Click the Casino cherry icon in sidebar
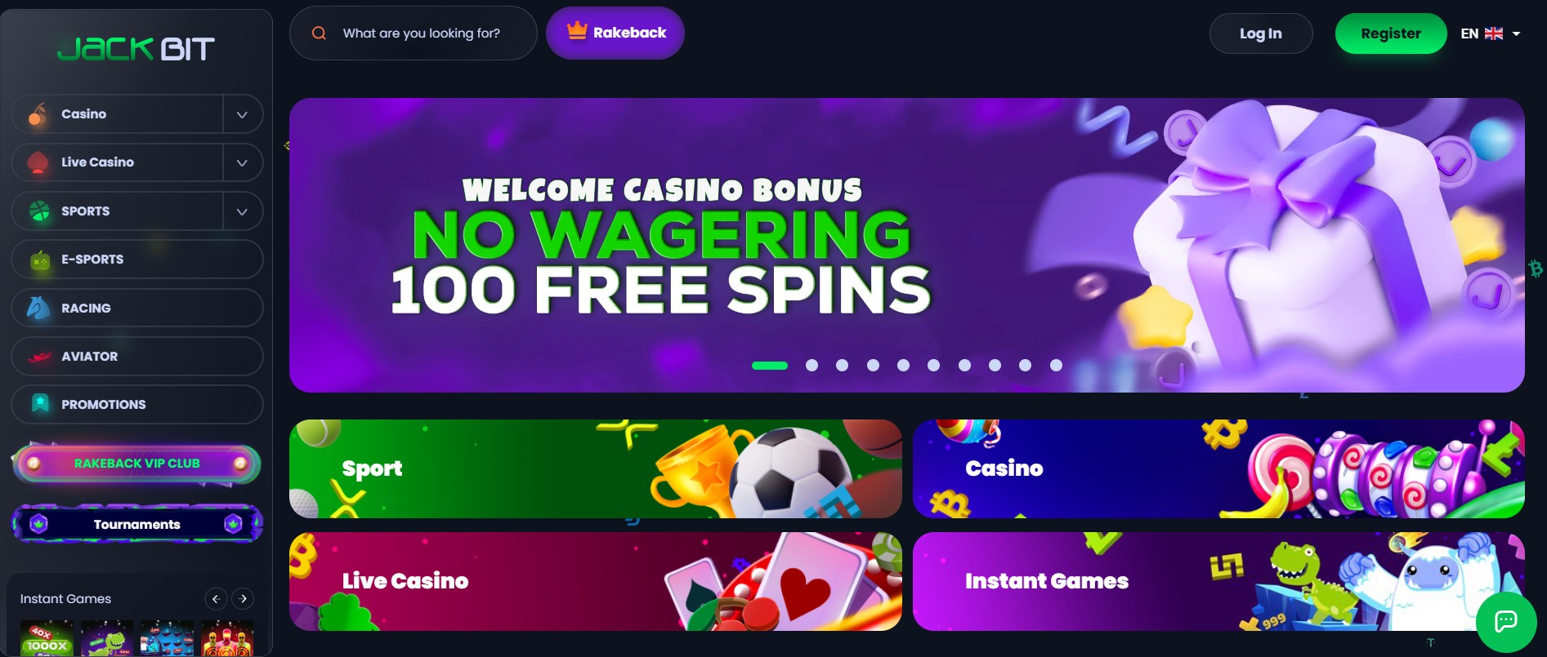This screenshot has width=1547, height=657. click(38, 114)
